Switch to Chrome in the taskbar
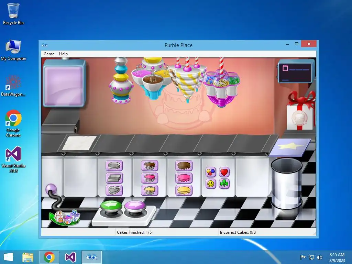The width and height of the screenshot is (352, 264). point(49,257)
